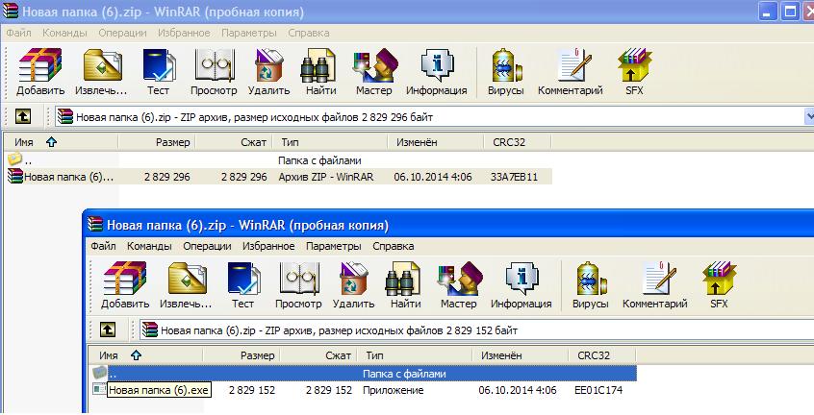Click Приложение type cell in front window

[x=393, y=390]
